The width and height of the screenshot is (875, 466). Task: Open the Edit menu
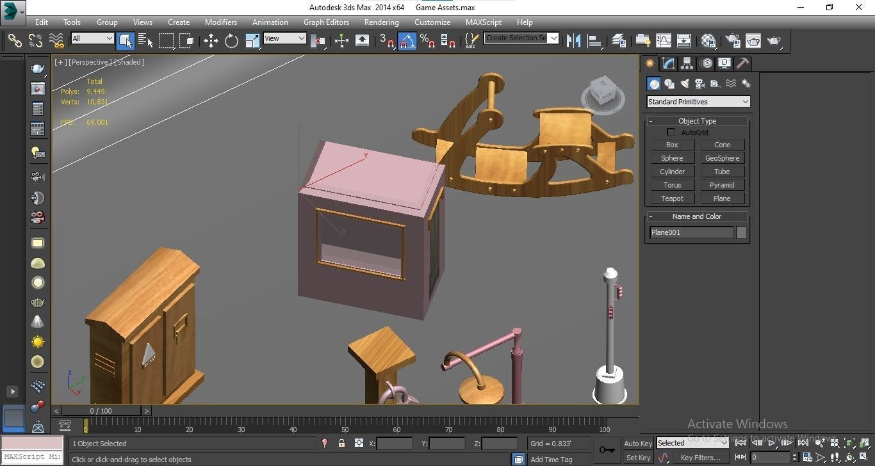tap(42, 22)
